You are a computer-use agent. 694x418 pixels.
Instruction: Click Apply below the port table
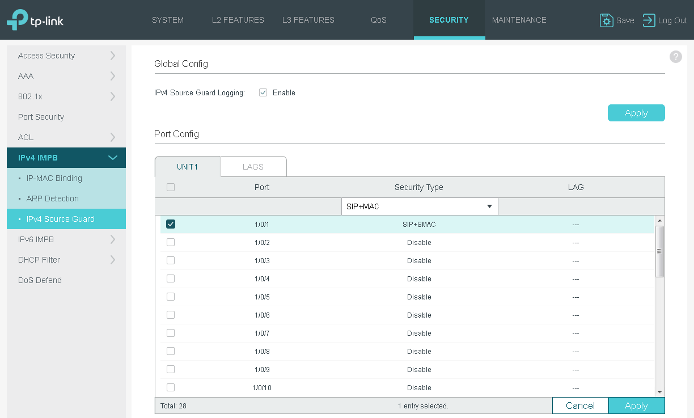[636, 406]
